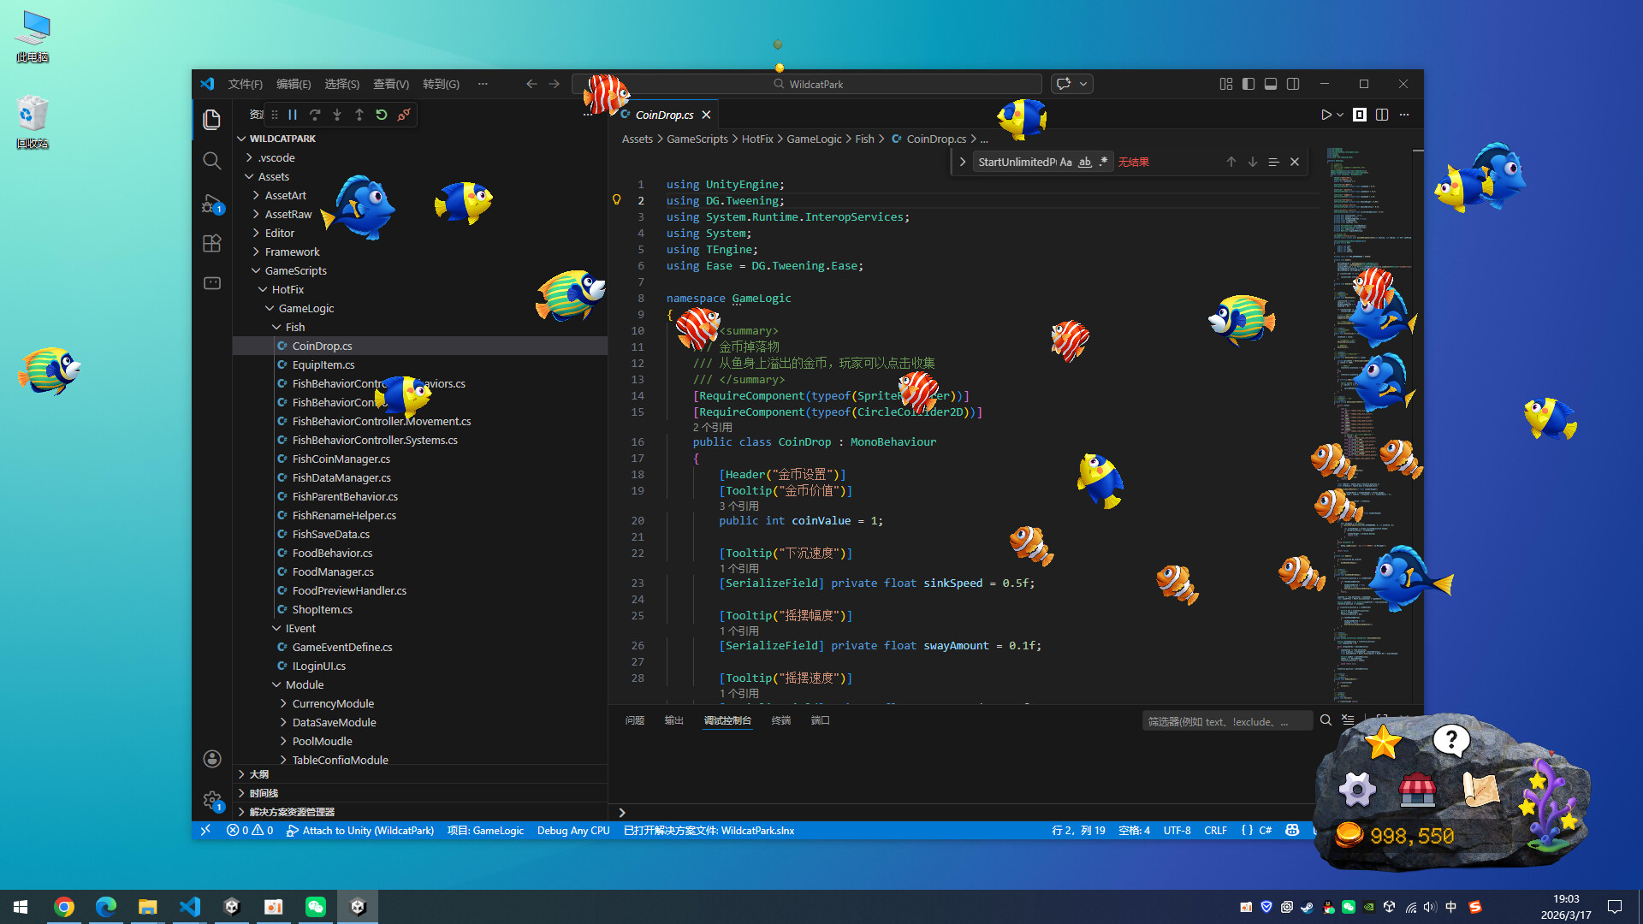This screenshot has width=1643, height=924.
Task: Click the settings gear on the rock widget
Action: 1357,791
